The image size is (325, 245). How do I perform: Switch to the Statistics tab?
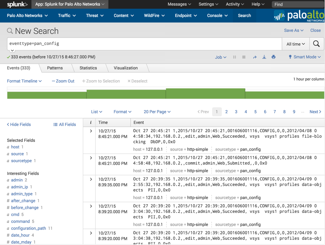(88, 68)
